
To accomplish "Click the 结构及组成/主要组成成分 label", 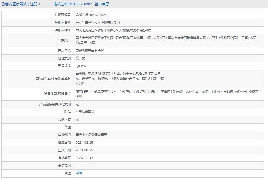I will point(53,79).
